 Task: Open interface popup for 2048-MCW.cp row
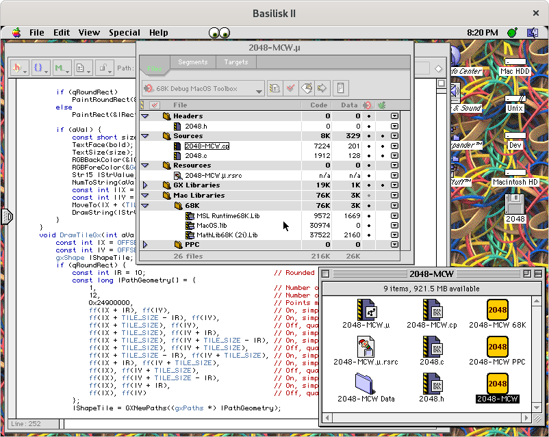pyautogui.click(x=394, y=146)
